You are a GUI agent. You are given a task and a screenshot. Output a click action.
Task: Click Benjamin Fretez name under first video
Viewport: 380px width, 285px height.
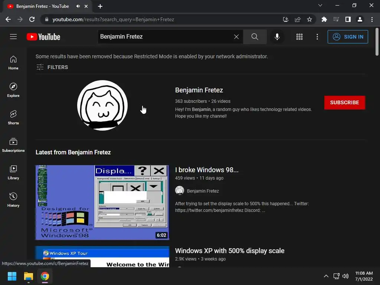[203, 191]
